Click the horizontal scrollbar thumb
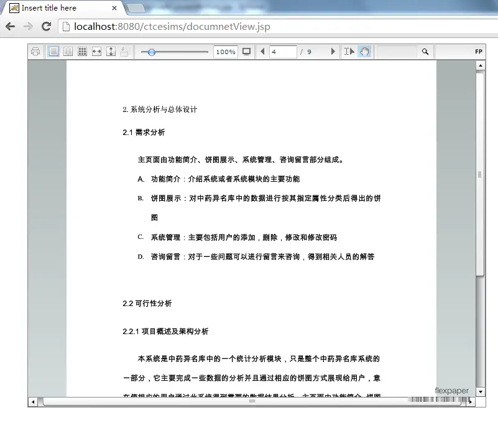 point(252,401)
